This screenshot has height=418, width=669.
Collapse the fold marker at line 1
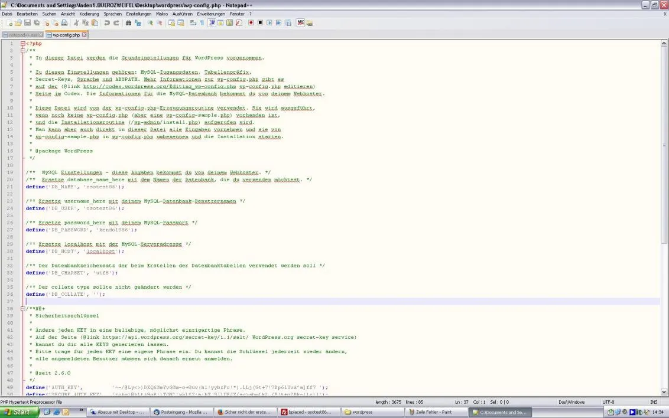pos(22,44)
